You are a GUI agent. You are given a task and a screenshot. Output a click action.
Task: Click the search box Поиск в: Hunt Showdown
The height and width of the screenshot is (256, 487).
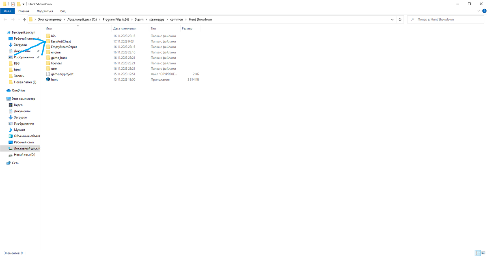pos(445,19)
